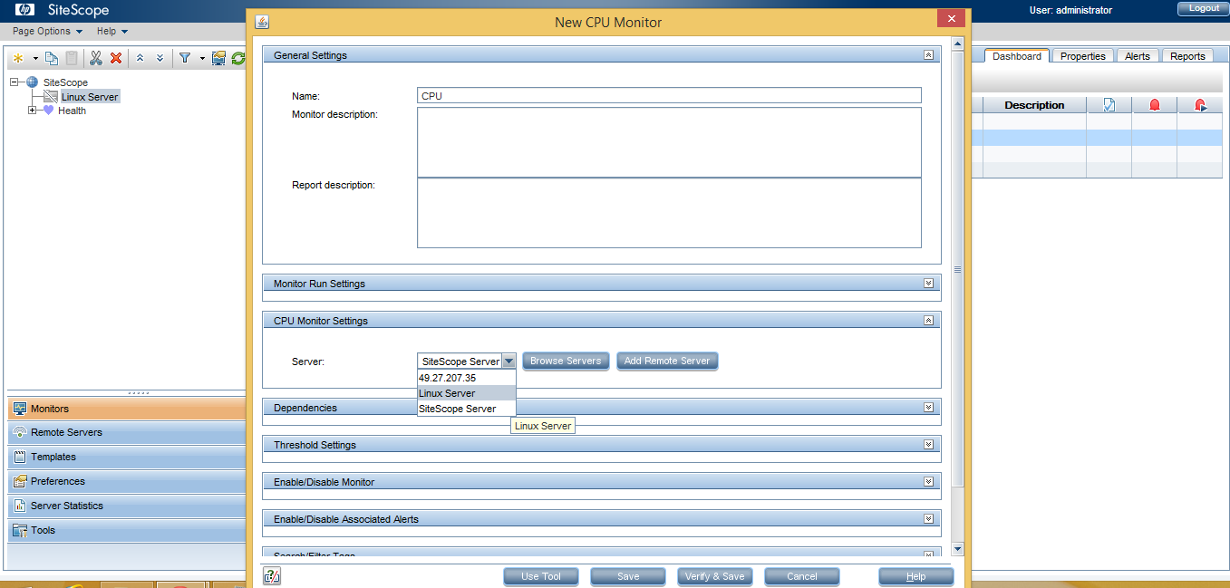Open the Remote Servers context
The image size is (1230, 588).
coord(125,432)
